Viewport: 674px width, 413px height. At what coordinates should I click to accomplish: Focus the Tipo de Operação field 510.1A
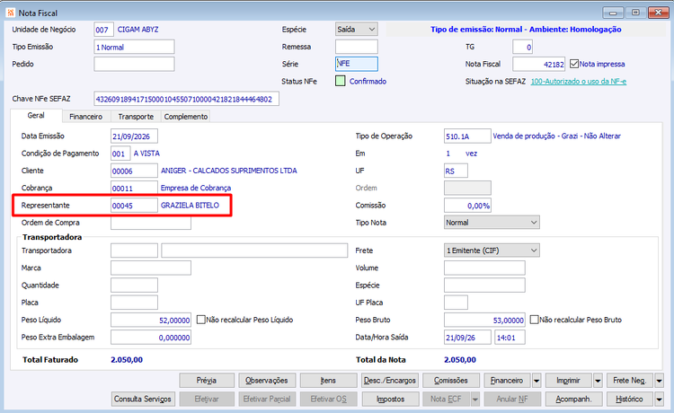pyautogui.click(x=467, y=136)
